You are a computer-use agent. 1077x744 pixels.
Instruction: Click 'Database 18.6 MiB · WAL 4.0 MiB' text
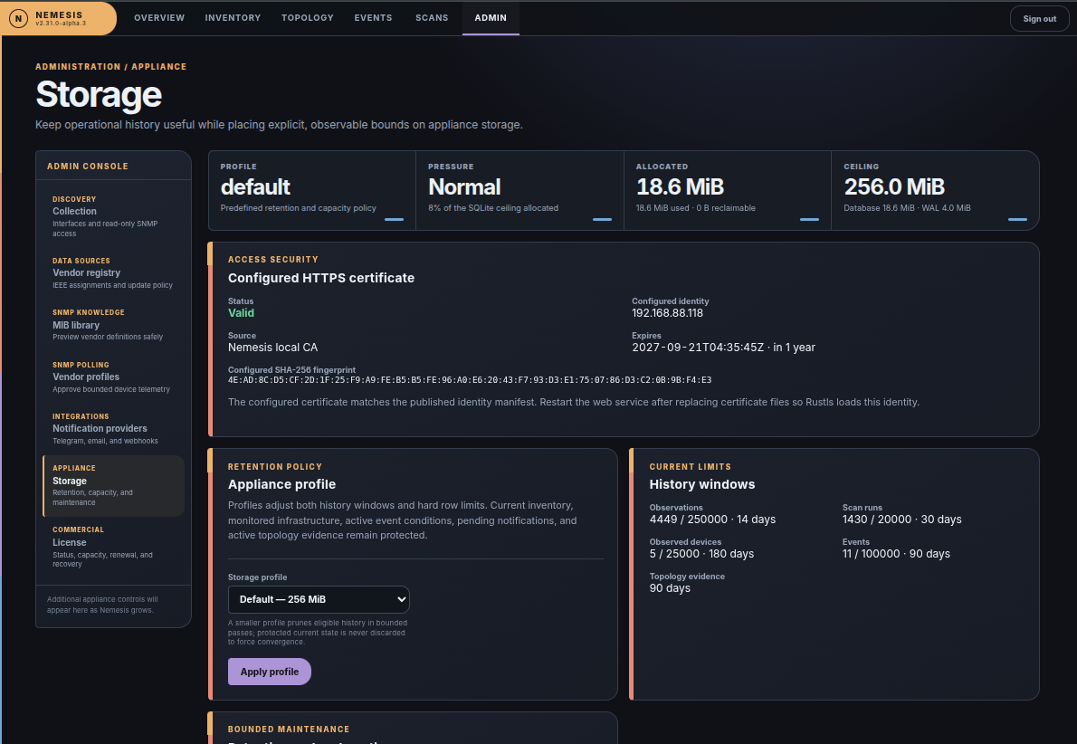coord(907,208)
